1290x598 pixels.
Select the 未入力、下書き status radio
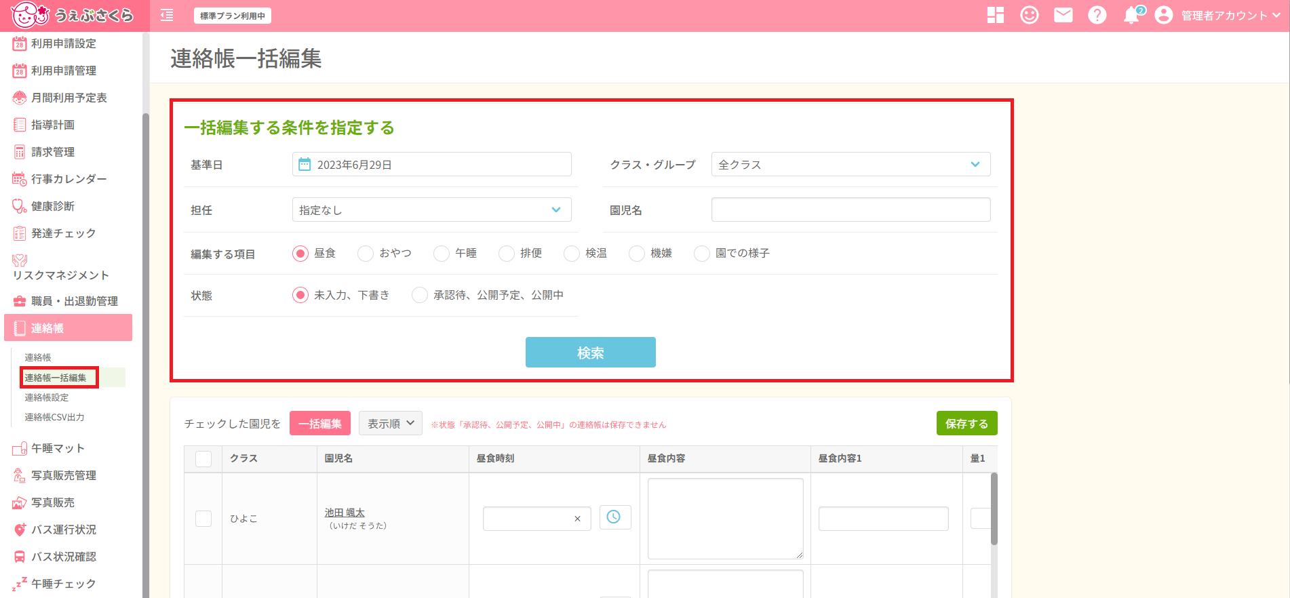300,296
